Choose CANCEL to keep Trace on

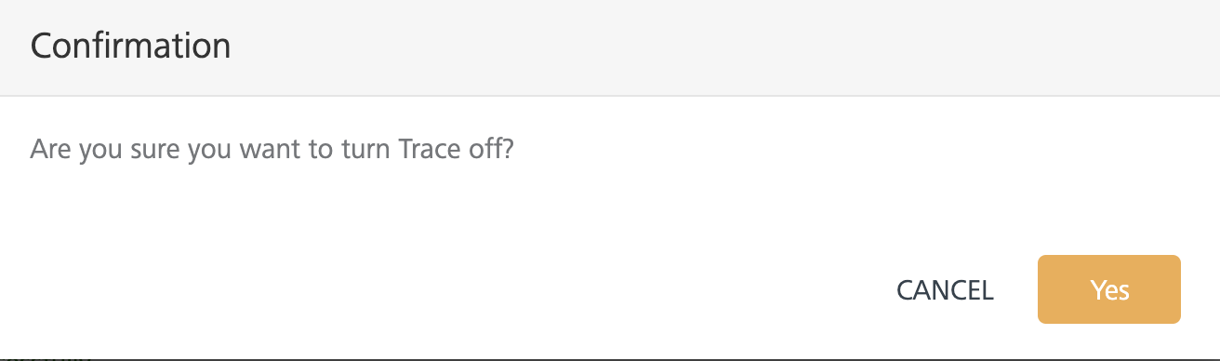[945, 289]
